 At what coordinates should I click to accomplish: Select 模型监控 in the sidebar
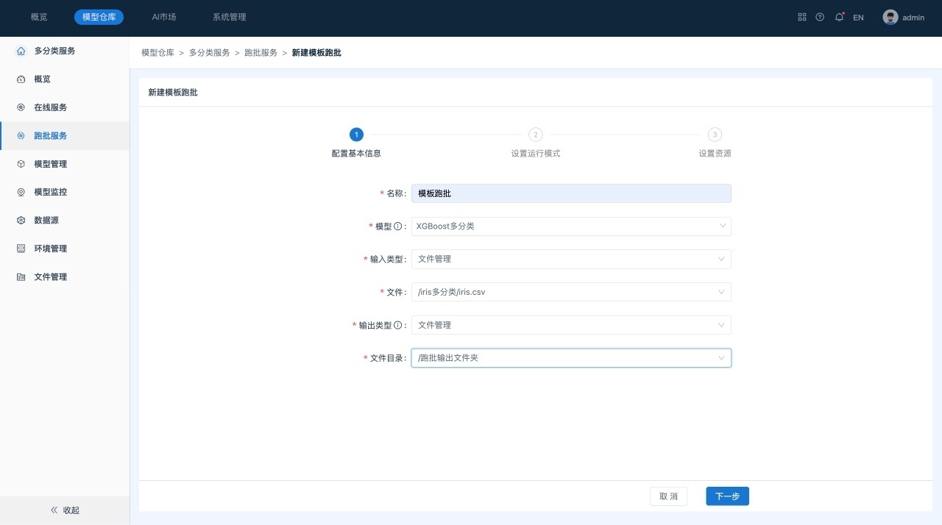click(50, 192)
